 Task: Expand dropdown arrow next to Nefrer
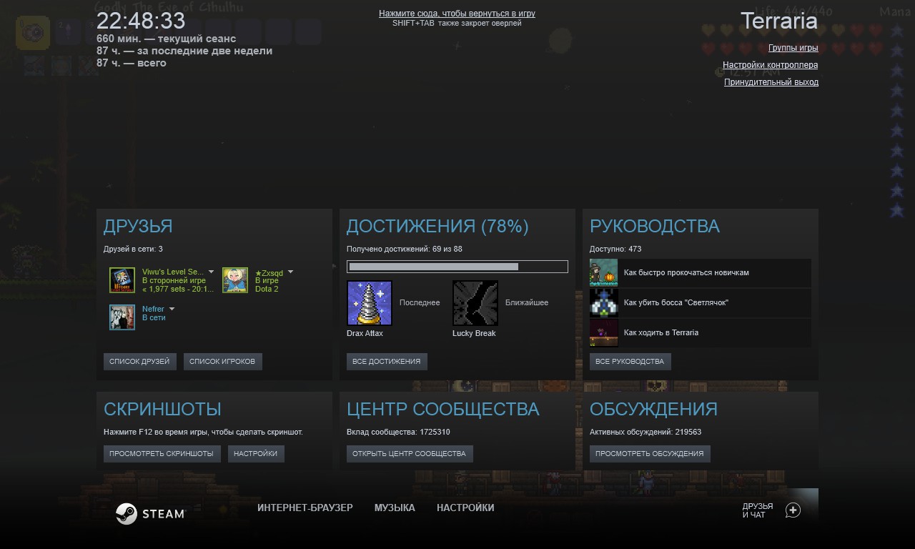(172, 309)
